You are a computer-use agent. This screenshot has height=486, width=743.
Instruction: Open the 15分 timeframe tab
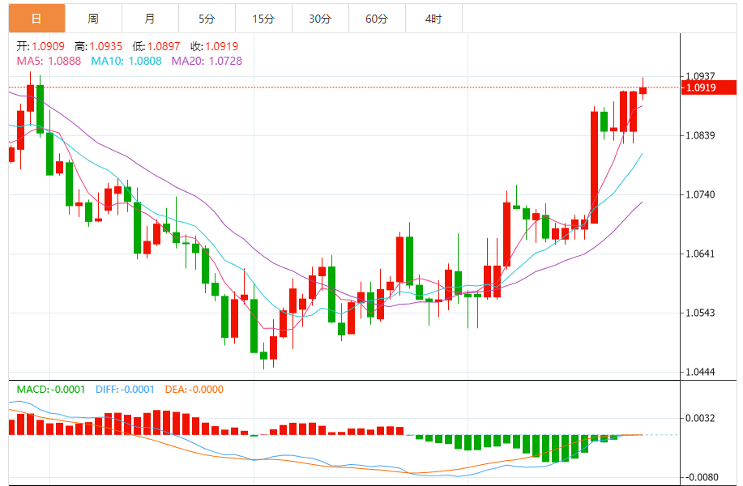pos(263,19)
